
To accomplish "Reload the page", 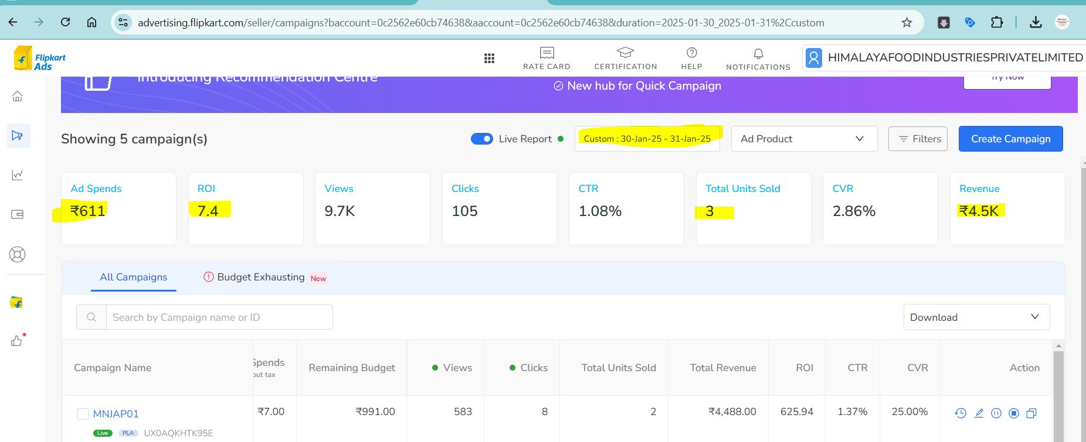I will (x=66, y=22).
